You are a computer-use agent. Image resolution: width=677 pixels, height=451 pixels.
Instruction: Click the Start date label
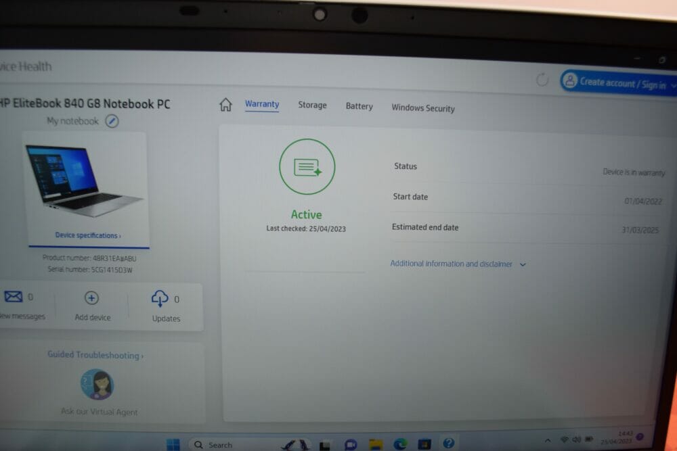click(x=410, y=197)
